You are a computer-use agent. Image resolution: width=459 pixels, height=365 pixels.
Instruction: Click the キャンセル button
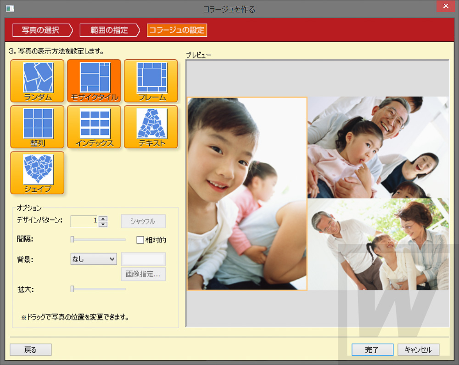pos(418,349)
